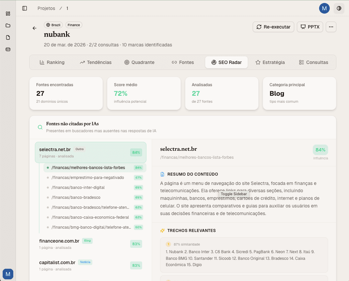
Task: Click the detail URL /financas/melhores-bancos-lista-forbes
Action: [197, 157]
